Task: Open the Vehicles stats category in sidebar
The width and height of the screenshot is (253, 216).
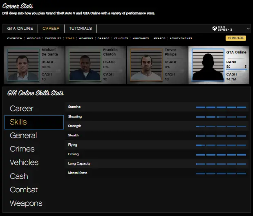Action: tap(24, 163)
